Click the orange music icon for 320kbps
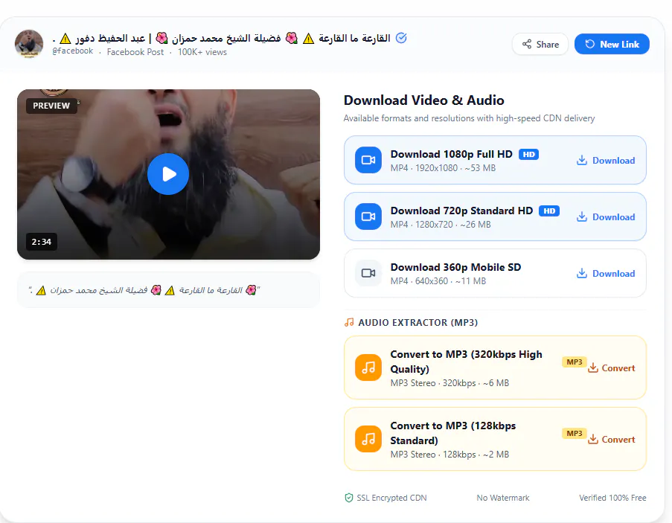This screenshot has width=672, height=523. (368, 368)
